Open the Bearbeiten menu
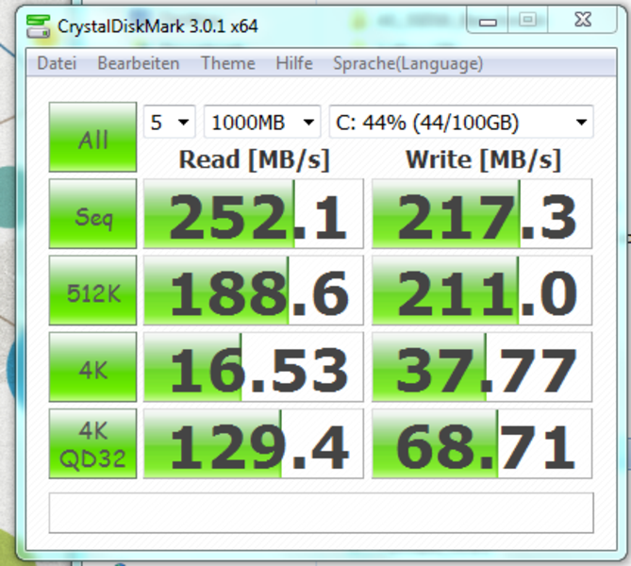The height and width of the screenshot is (566, 631). tap(139, 63)
